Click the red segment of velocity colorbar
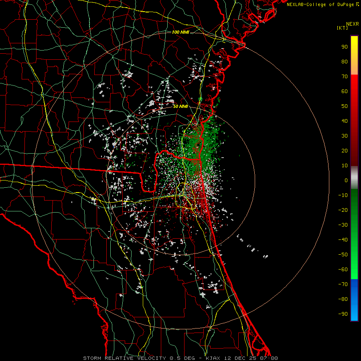361x361 pixels. pyautogui.click(x=354, y=120)
